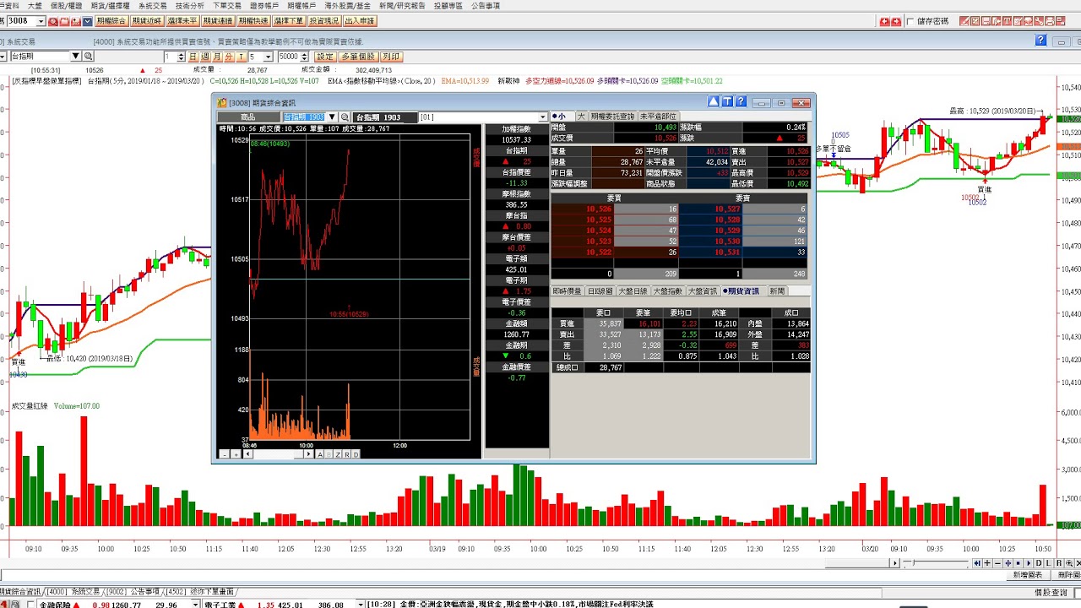The image size is (1081, 608).
Task: Select the 大 tab in popup
Action: coord(581,117)
